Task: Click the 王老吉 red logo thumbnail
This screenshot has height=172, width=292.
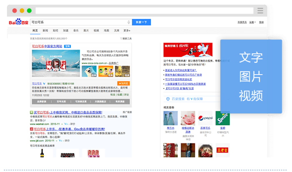Action: click(x=223, y=150)
